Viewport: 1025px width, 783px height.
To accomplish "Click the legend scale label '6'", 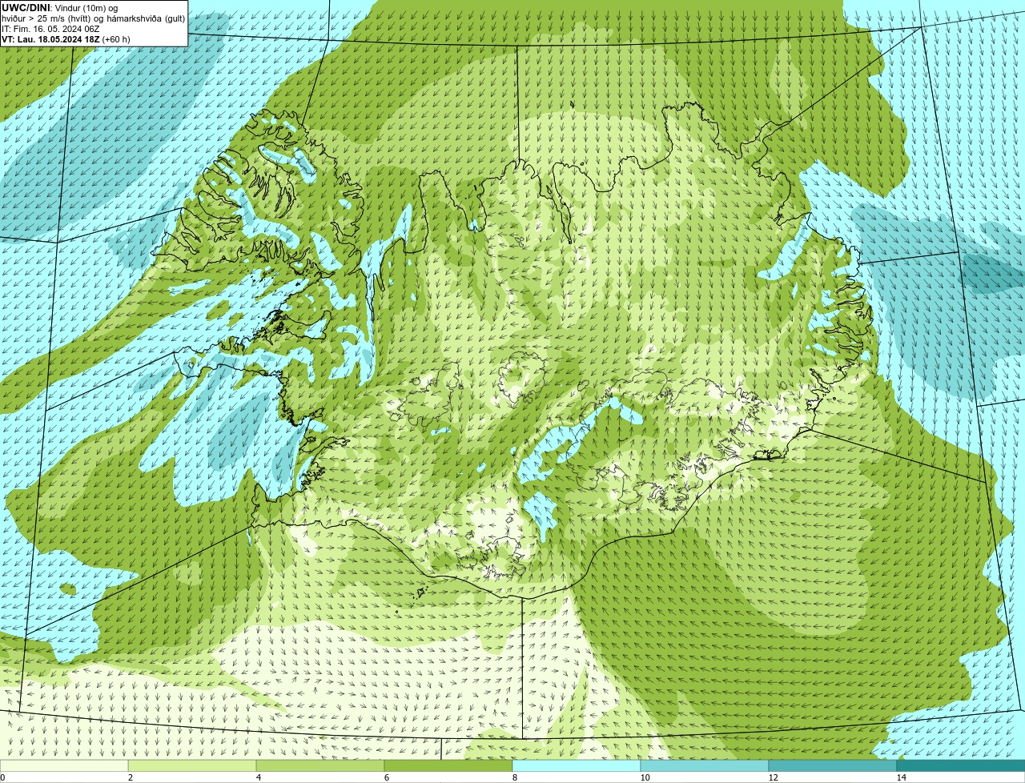I will pyautogui.click(x=386, y=777).
